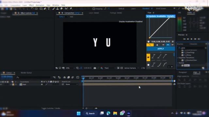This screenshot has width=209, height=117.
Task: Choose second Flow curve preset in top row
Action: tap(159, 56)
